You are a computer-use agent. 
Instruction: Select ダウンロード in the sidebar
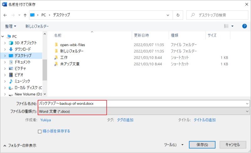(x=23, y=49)
